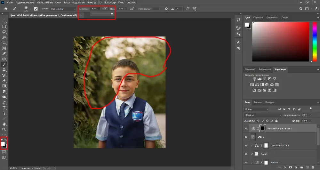The image size is (320, 170).
Task: Toggle visibility of Кривые 1 layer
Action: [246, 163]
